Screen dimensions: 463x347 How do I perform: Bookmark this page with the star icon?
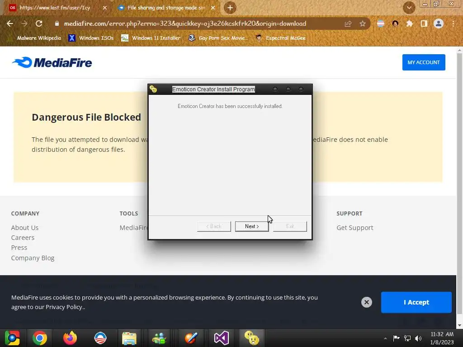(x=363, y=23)
